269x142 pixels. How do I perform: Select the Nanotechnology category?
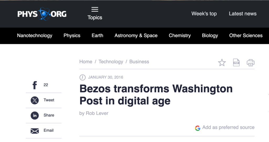tap(35, 36)
